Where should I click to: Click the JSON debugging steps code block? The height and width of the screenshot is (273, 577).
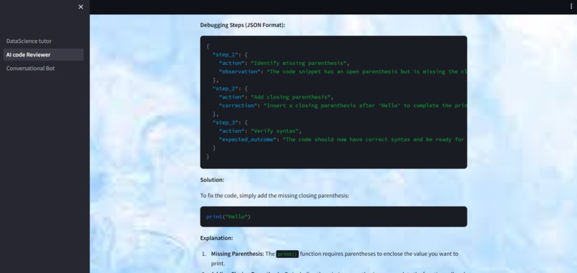pos(334,102)
